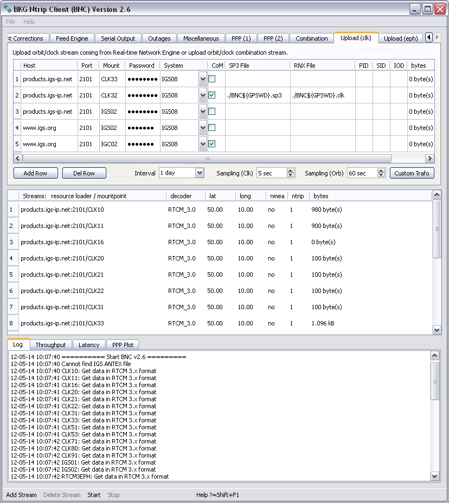Uncheck the CoM checkbox for IGC02 row

point(212,144)
